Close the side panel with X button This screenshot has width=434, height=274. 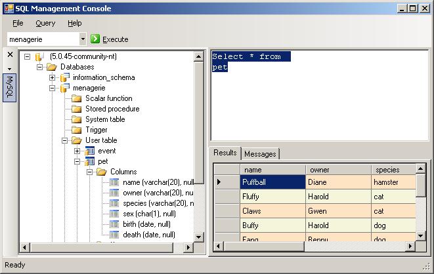10,54
